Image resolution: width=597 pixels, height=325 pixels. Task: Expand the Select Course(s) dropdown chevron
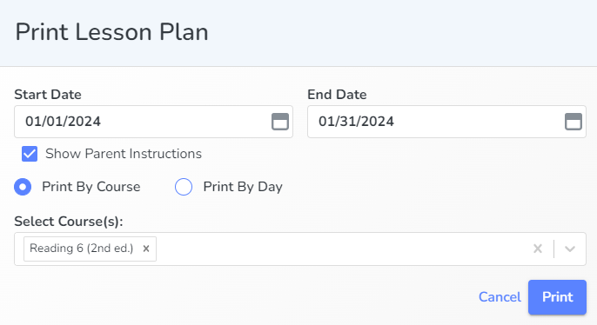click(569, 249)
